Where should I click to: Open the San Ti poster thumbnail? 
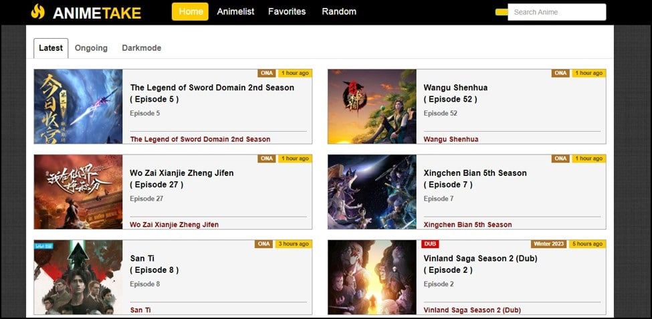[78, 277]
